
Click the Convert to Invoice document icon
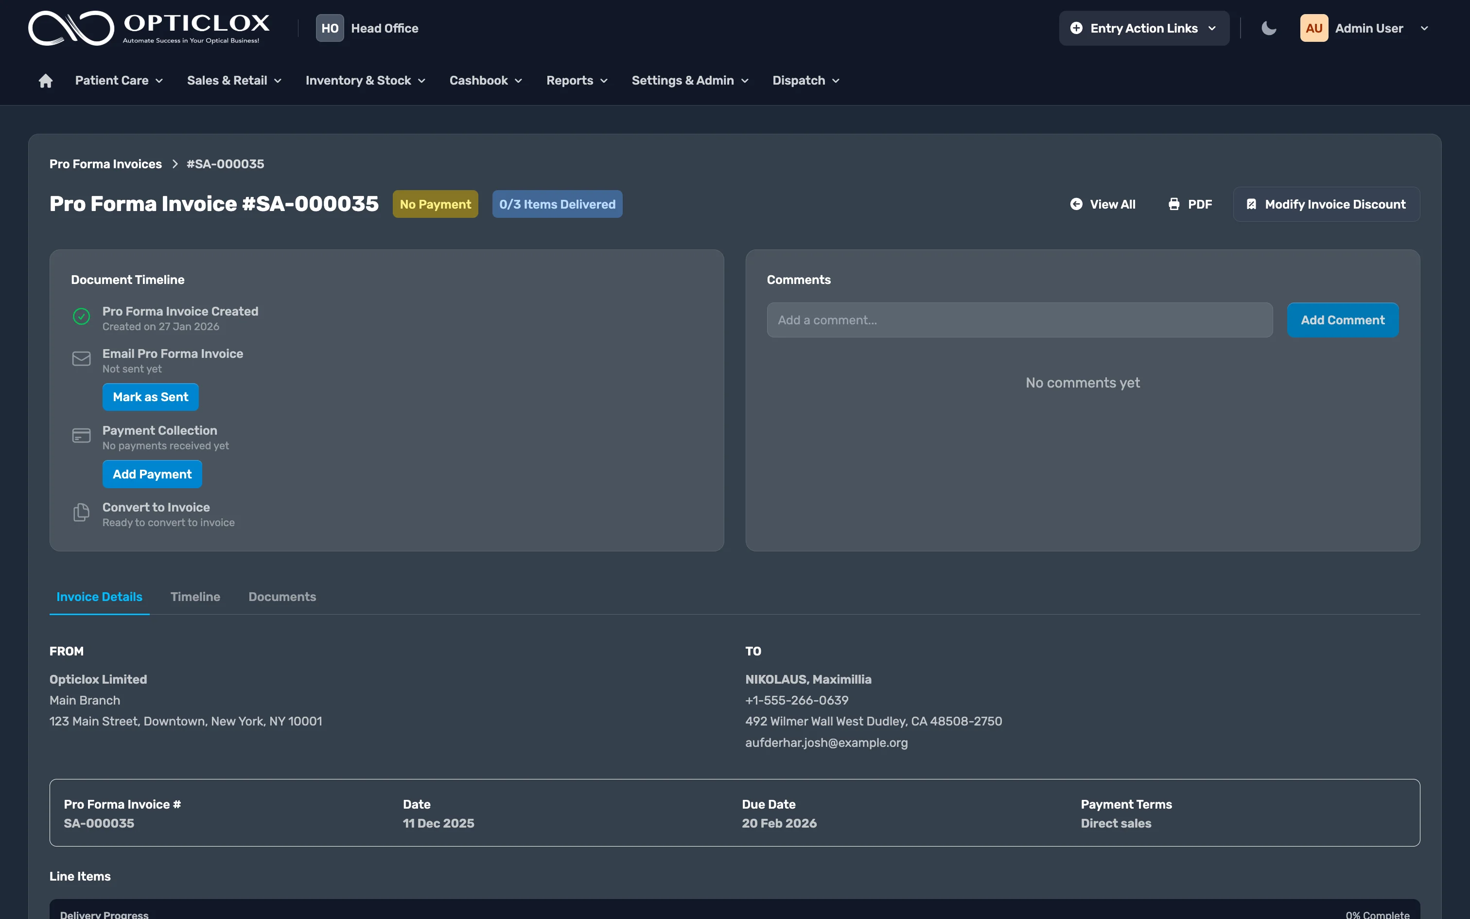[x=81, y=513]
